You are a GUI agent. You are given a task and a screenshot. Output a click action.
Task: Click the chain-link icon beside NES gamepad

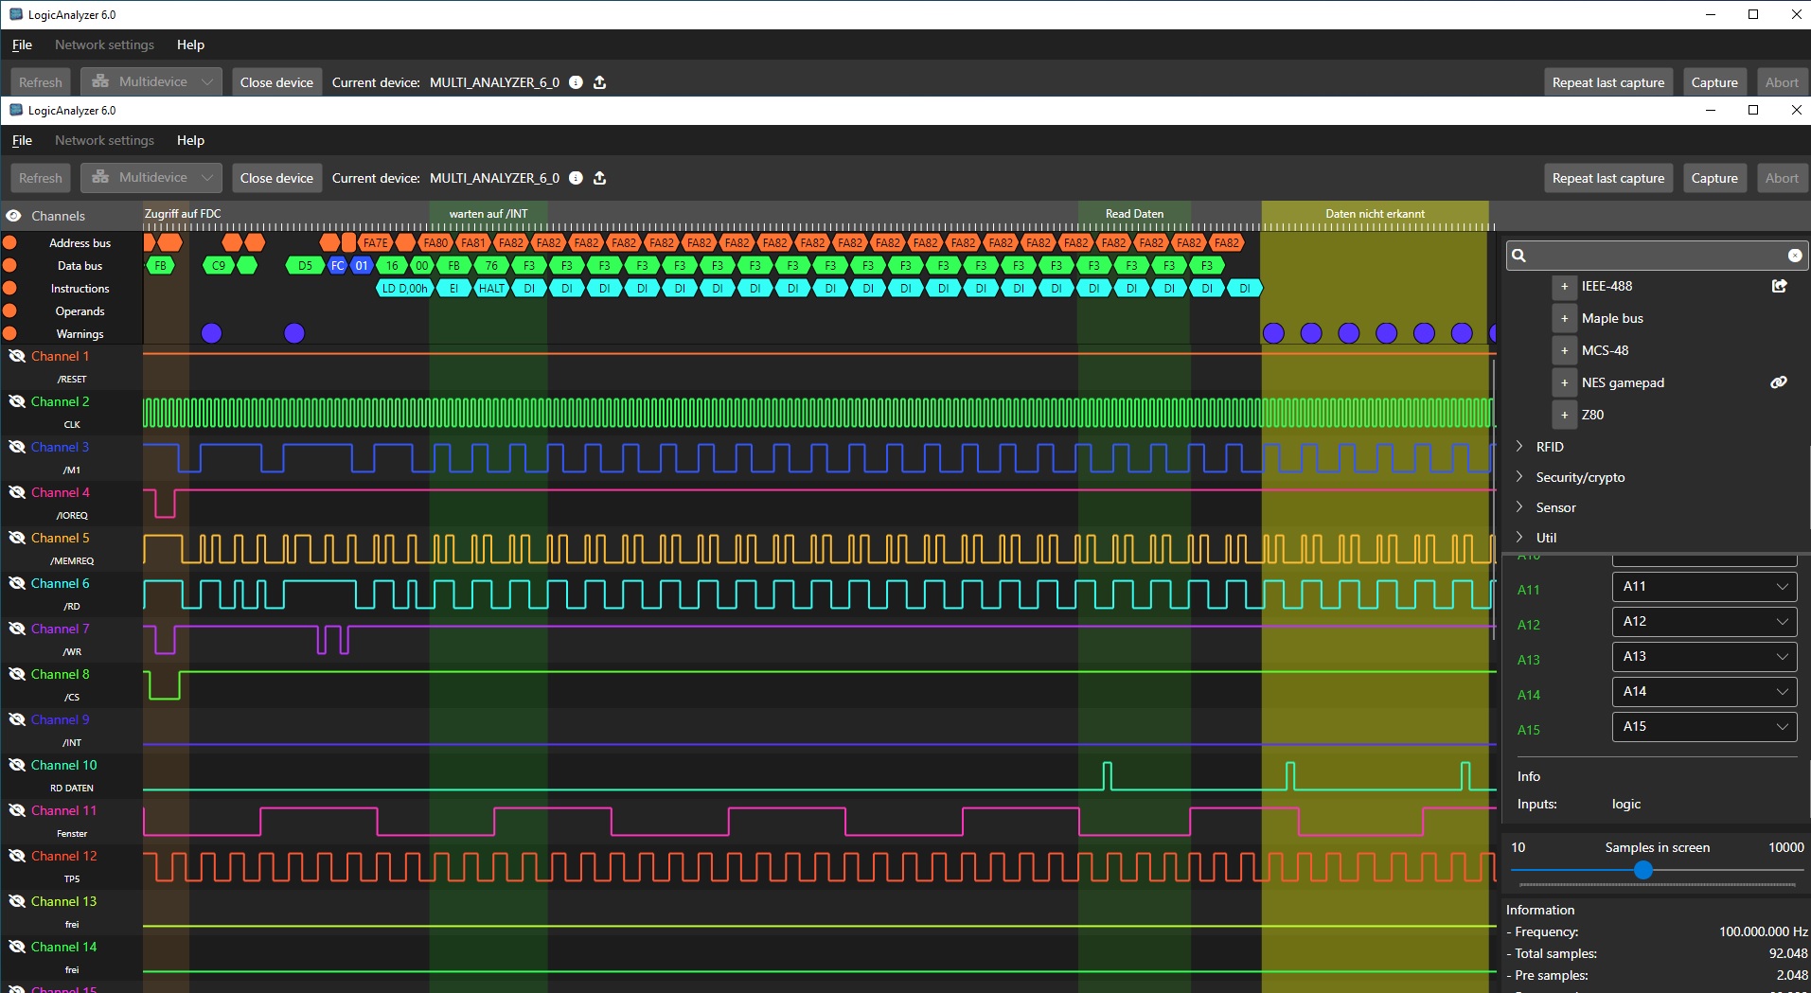tap(1779, 382)
